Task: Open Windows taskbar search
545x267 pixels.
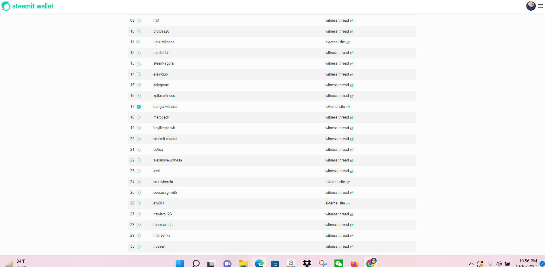Action: point(196,263)
